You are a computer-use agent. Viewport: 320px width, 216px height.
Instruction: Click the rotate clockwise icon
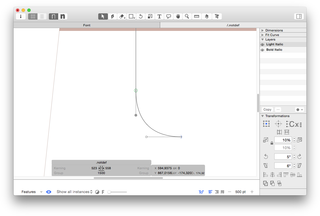[x=299, y=156]
